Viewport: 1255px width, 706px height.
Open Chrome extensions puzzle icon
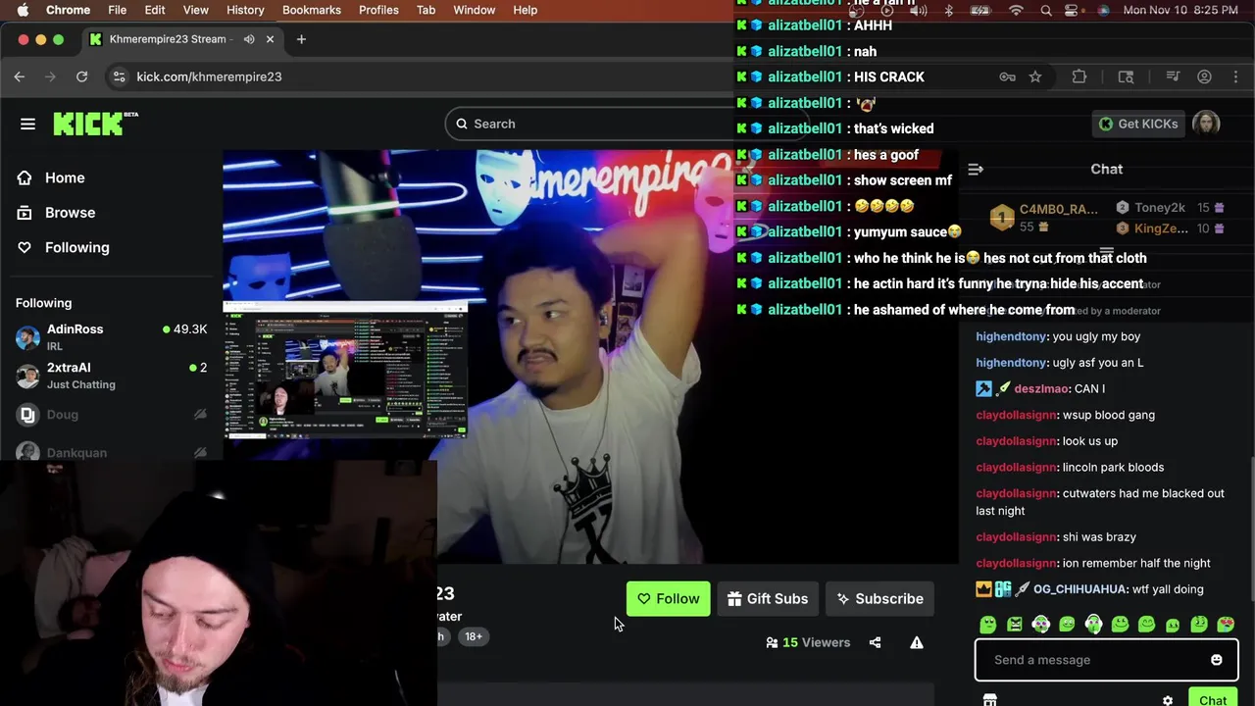point(1079,76)
